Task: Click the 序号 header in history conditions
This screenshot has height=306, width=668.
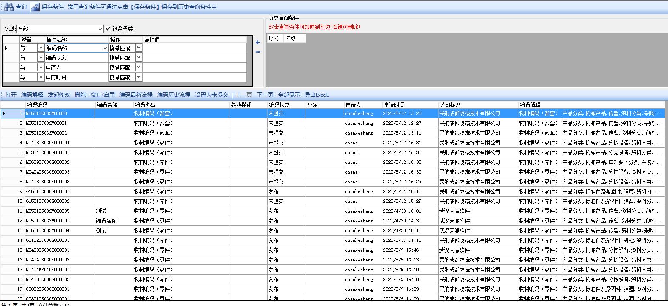Action: [275, 38]
